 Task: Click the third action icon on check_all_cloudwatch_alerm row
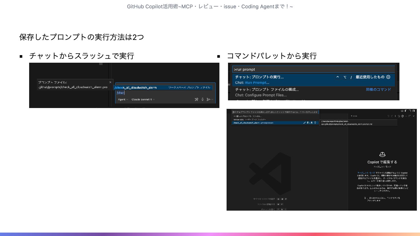click(312, 123)
